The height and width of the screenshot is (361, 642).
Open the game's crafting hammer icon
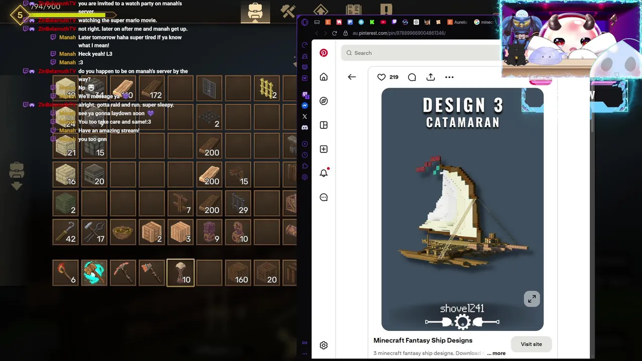click(288, 12)
